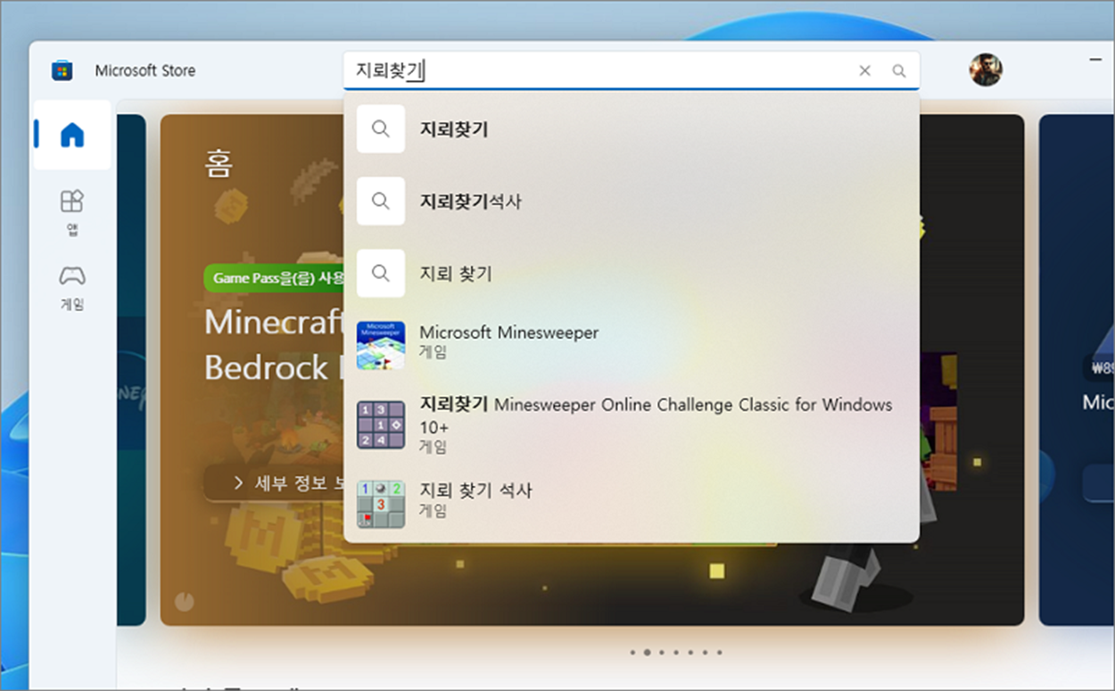Go to Home in the sidebar
This screenshot has height=691, width=1115.
point(72,135)
